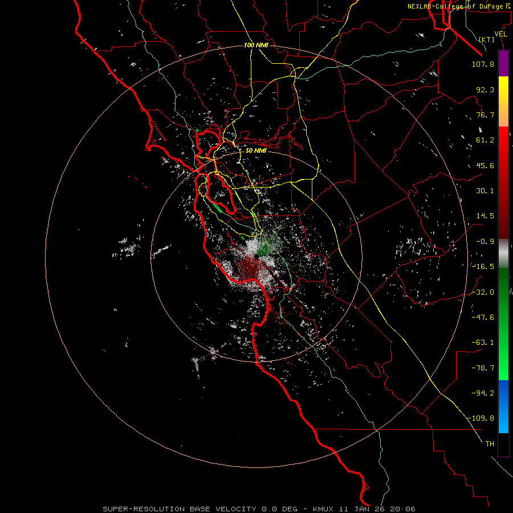Click the [KT] units label
The height and width of the screenshot is (513, 513).
pyautogui.click(x=487, y=39)
